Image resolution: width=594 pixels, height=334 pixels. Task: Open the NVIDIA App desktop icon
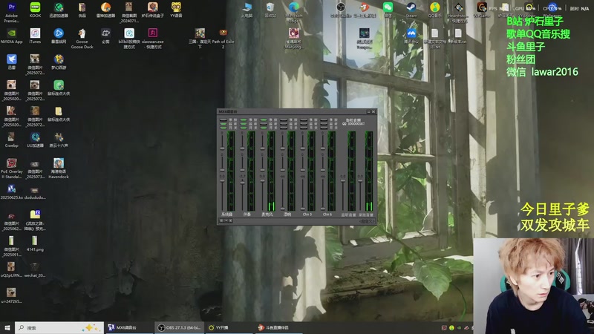coord(11,36)
